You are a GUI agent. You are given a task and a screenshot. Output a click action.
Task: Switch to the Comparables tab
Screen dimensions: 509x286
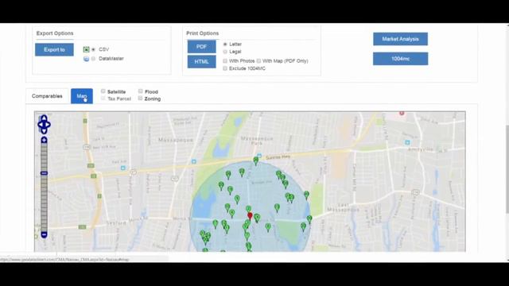tap(47, 96)
